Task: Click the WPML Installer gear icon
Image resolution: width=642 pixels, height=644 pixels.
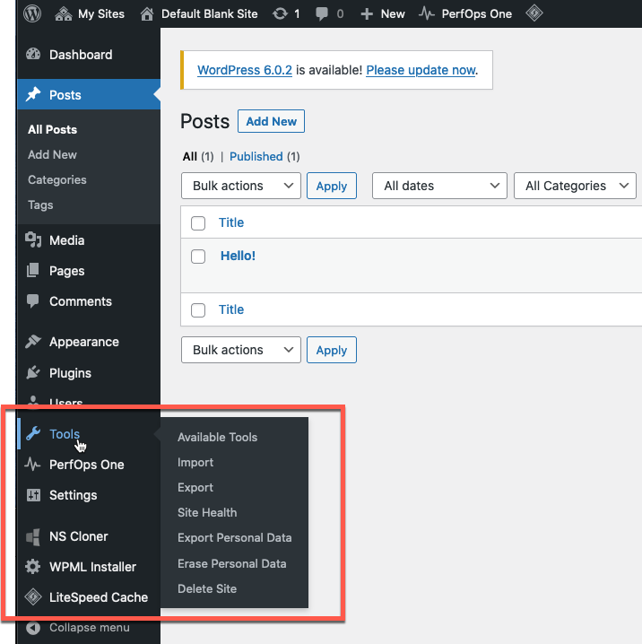Action: point(33,567)
